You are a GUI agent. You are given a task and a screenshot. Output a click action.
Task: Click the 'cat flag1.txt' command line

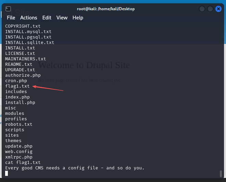[23, 163]
